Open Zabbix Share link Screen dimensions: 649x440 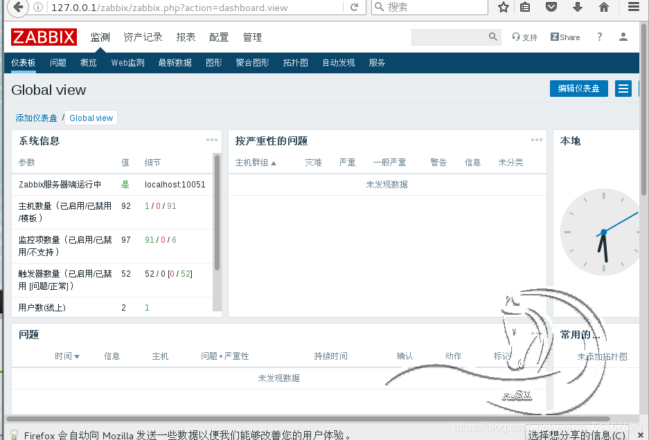point(565,37)
